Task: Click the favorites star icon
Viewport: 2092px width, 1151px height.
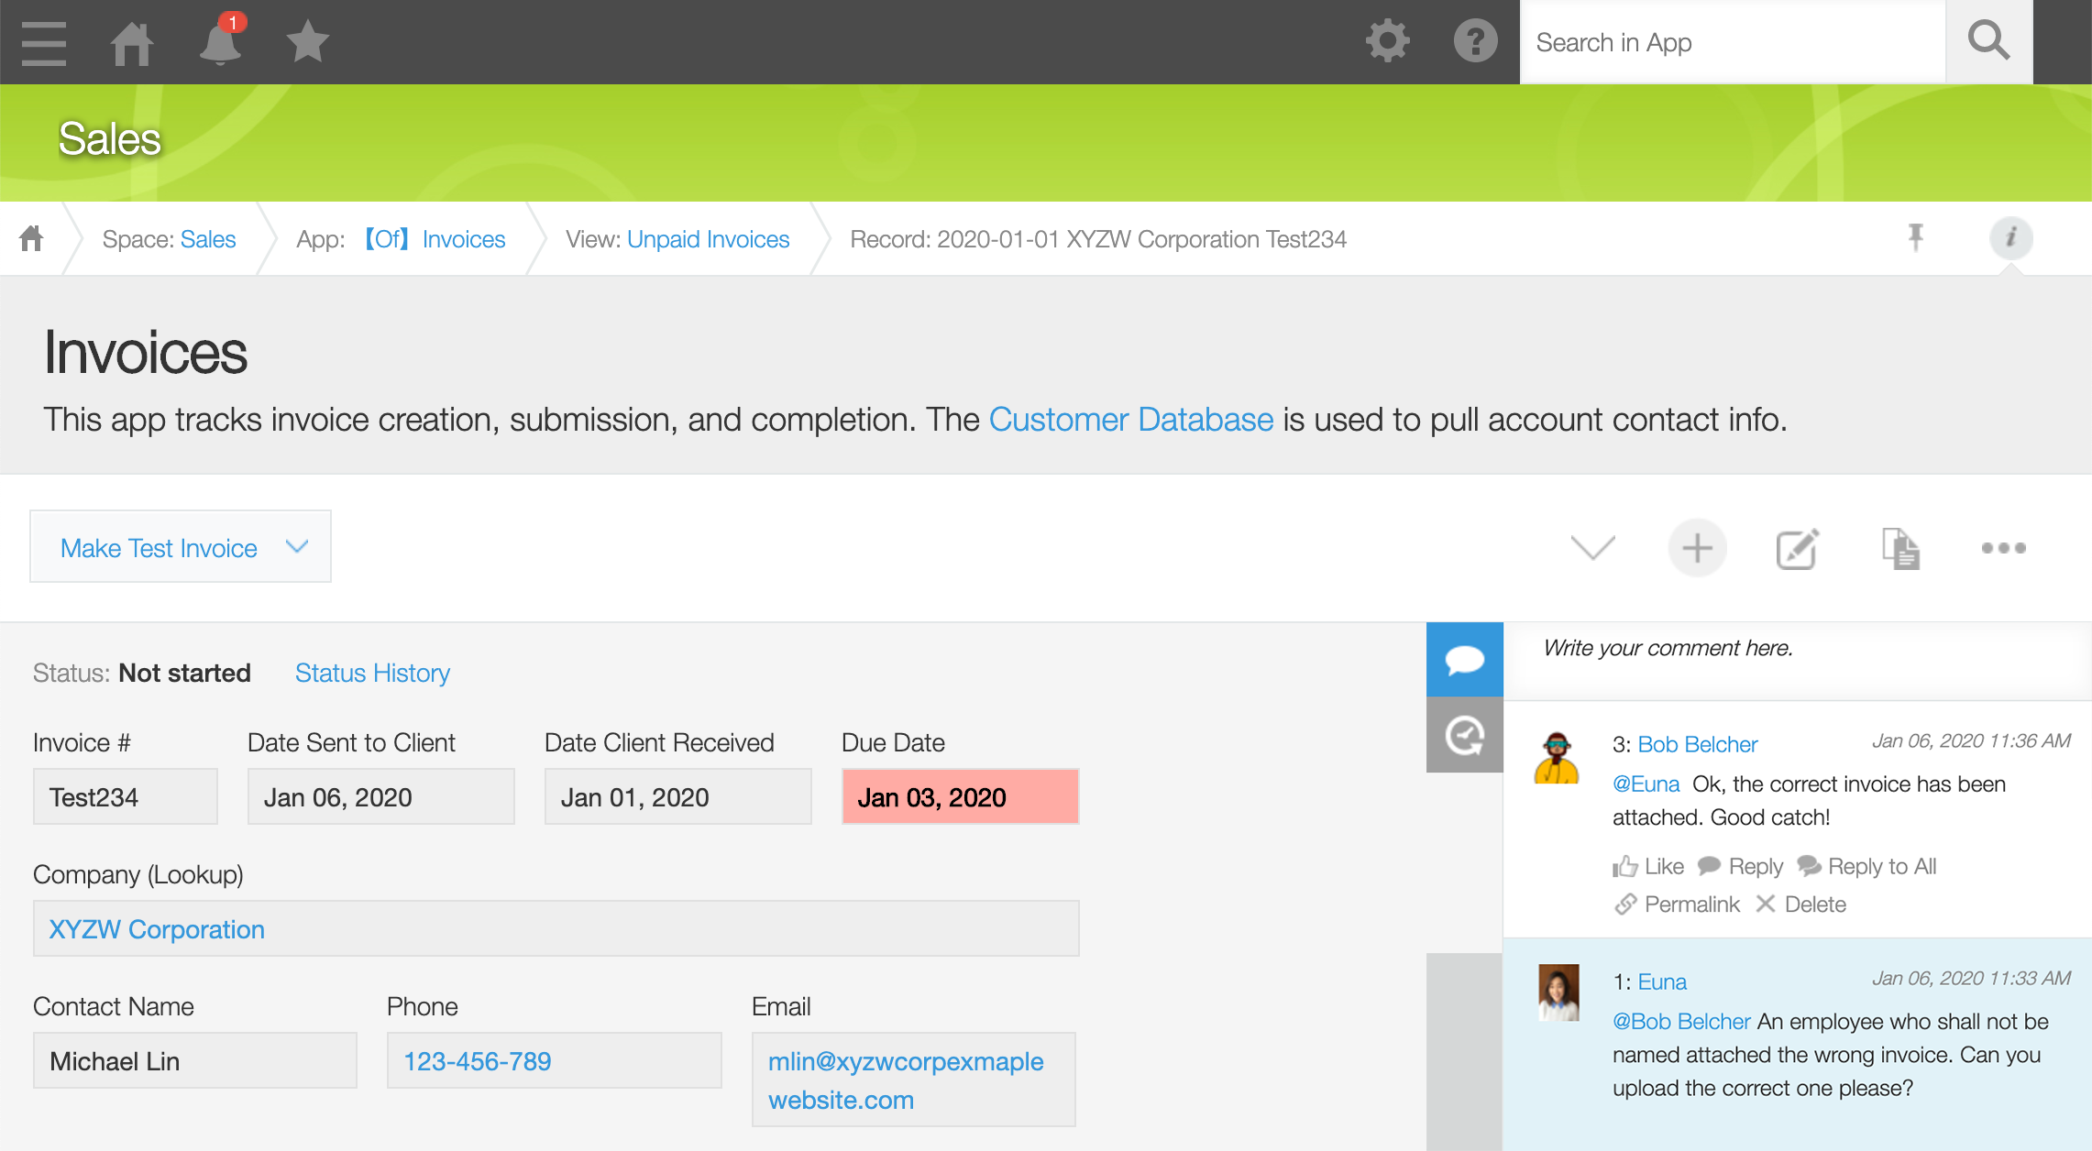Action: [306, 40]
